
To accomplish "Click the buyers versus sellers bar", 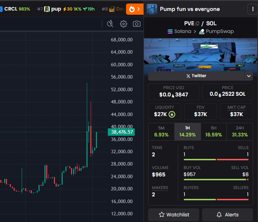I will [x=216, y=200].
